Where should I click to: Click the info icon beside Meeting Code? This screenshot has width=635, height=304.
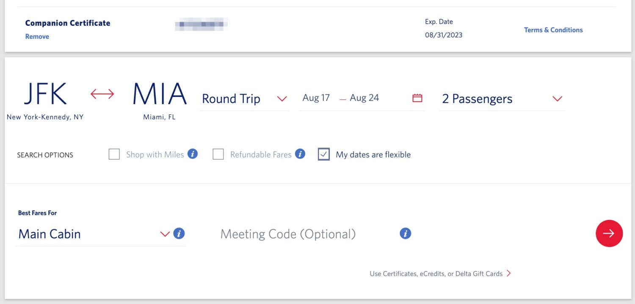point(405,233)
